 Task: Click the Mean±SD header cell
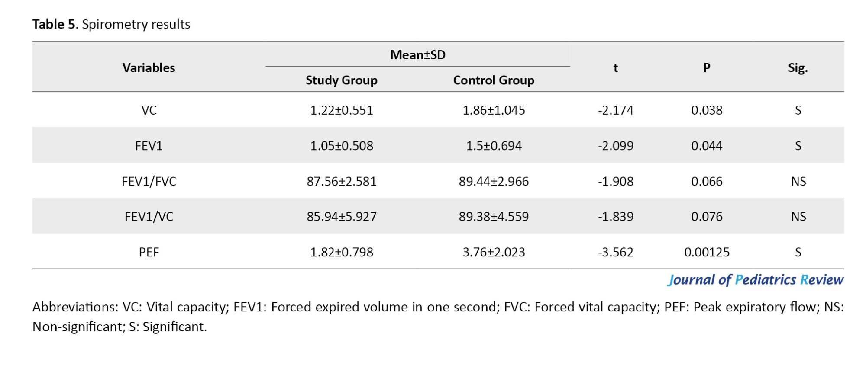pos(417,55)
